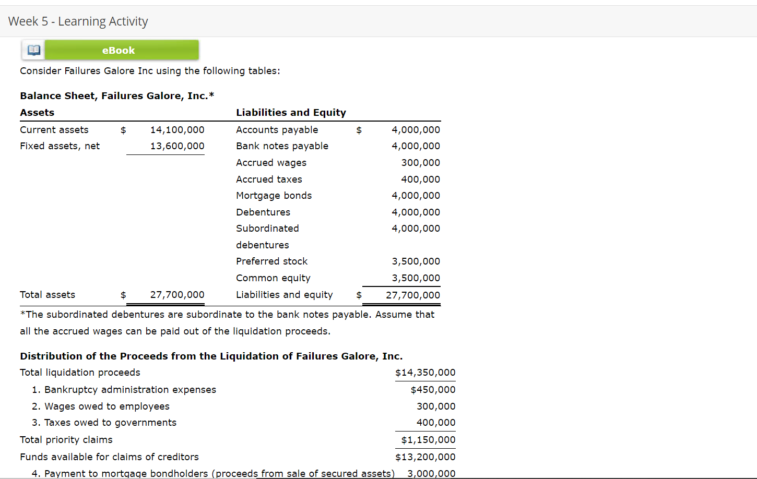The image size is (757, 479).
Task: Select the "Mortgage bonds" row label
Action: [274, 196]
